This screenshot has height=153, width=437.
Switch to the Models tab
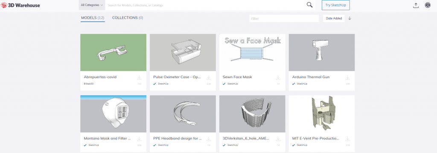[93, 18]
